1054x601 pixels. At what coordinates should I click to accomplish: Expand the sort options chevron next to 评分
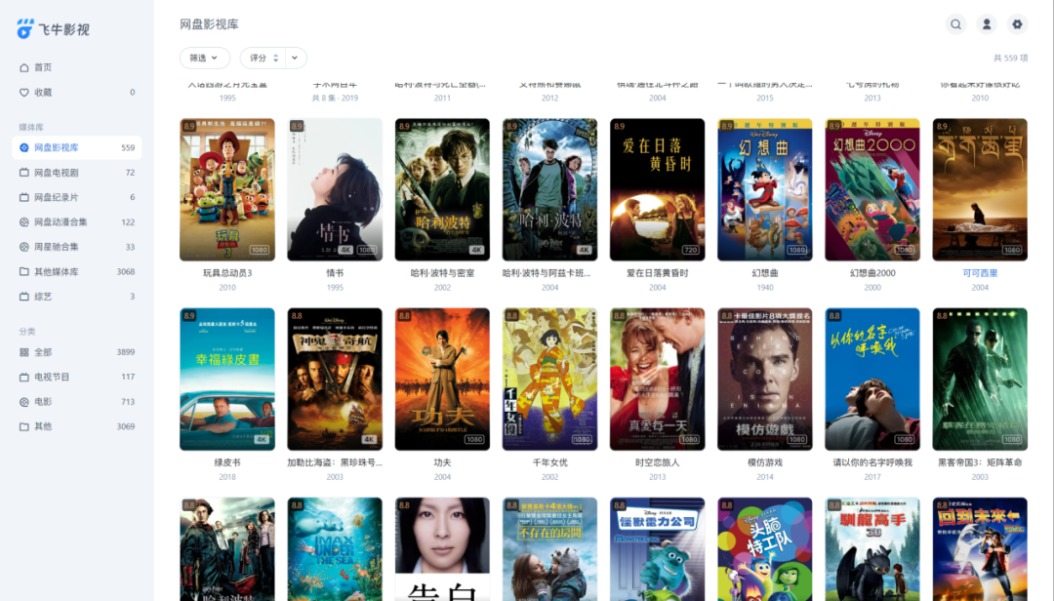coord(295,58)
